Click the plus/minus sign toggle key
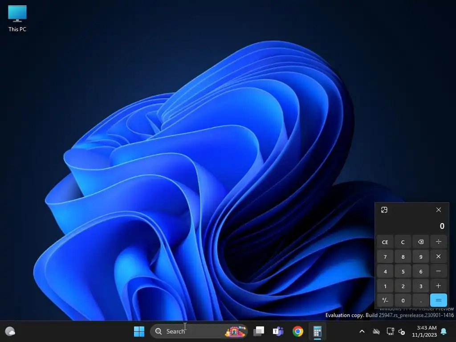This screenshot has width=456, height=342. tap(385, 301)
